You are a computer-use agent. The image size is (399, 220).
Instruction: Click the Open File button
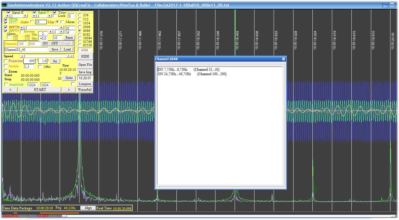(85, 65)
